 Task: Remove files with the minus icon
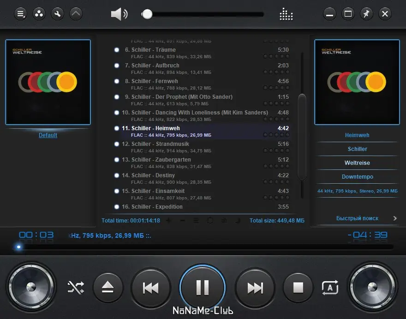[182, 221]
